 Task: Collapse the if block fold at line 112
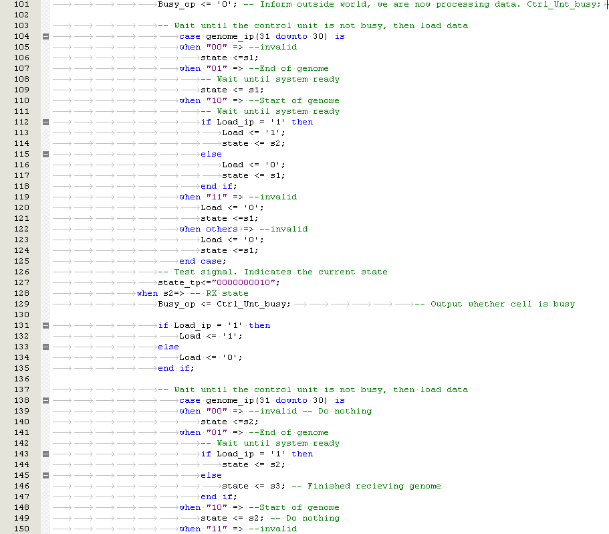click(45, 122)
